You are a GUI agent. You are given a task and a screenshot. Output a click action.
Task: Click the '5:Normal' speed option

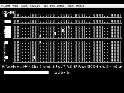45,67
